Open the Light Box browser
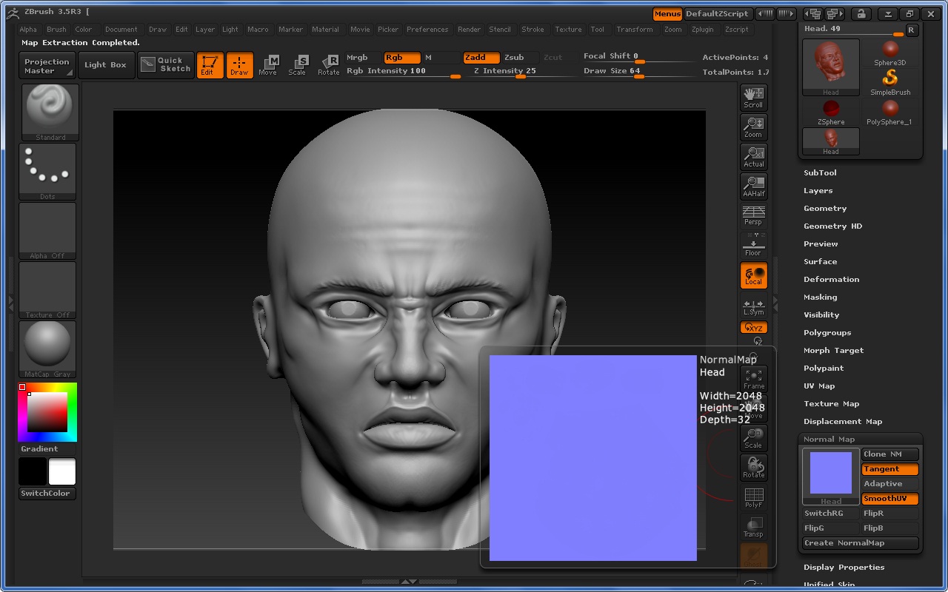Viewport: 948px width, 592px height. click(105, 65)
